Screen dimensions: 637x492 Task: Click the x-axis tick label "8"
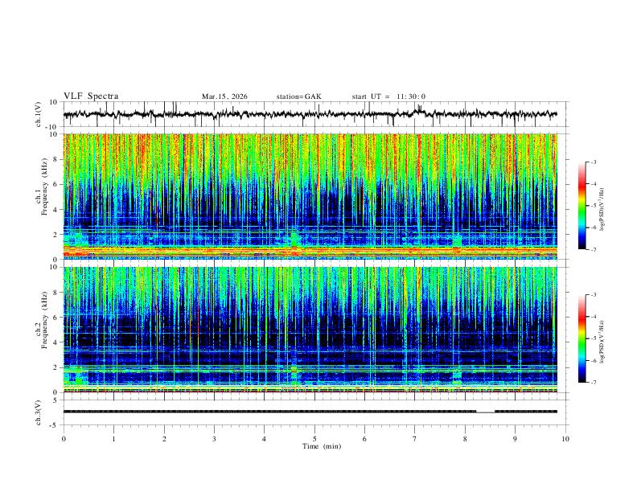coord(465,439)
